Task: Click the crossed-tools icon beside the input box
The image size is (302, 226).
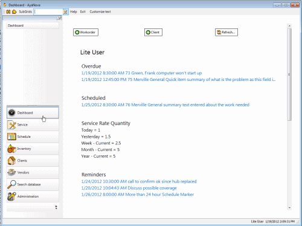Action: point(65,12)
